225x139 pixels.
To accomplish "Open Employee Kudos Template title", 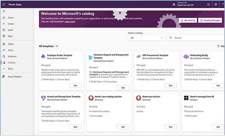I will pyautogui.click(x=60, y=55).
